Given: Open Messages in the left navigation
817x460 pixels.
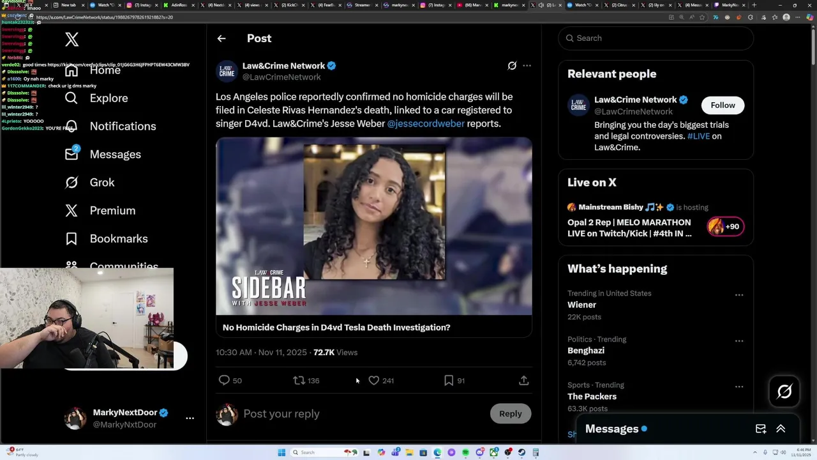Looking at the screenshot, I should point(103,155).
